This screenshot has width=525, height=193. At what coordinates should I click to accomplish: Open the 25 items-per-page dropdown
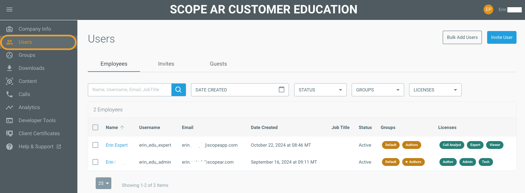point(103,183)
